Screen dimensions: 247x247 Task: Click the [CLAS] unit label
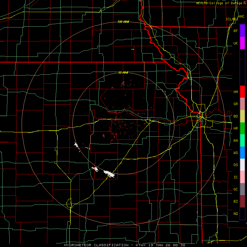click(x=232, y=19)
